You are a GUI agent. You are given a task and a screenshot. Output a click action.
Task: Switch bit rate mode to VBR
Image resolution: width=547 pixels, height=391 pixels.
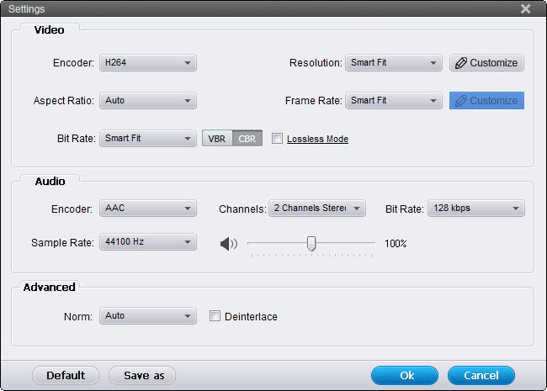coord(217,139)
